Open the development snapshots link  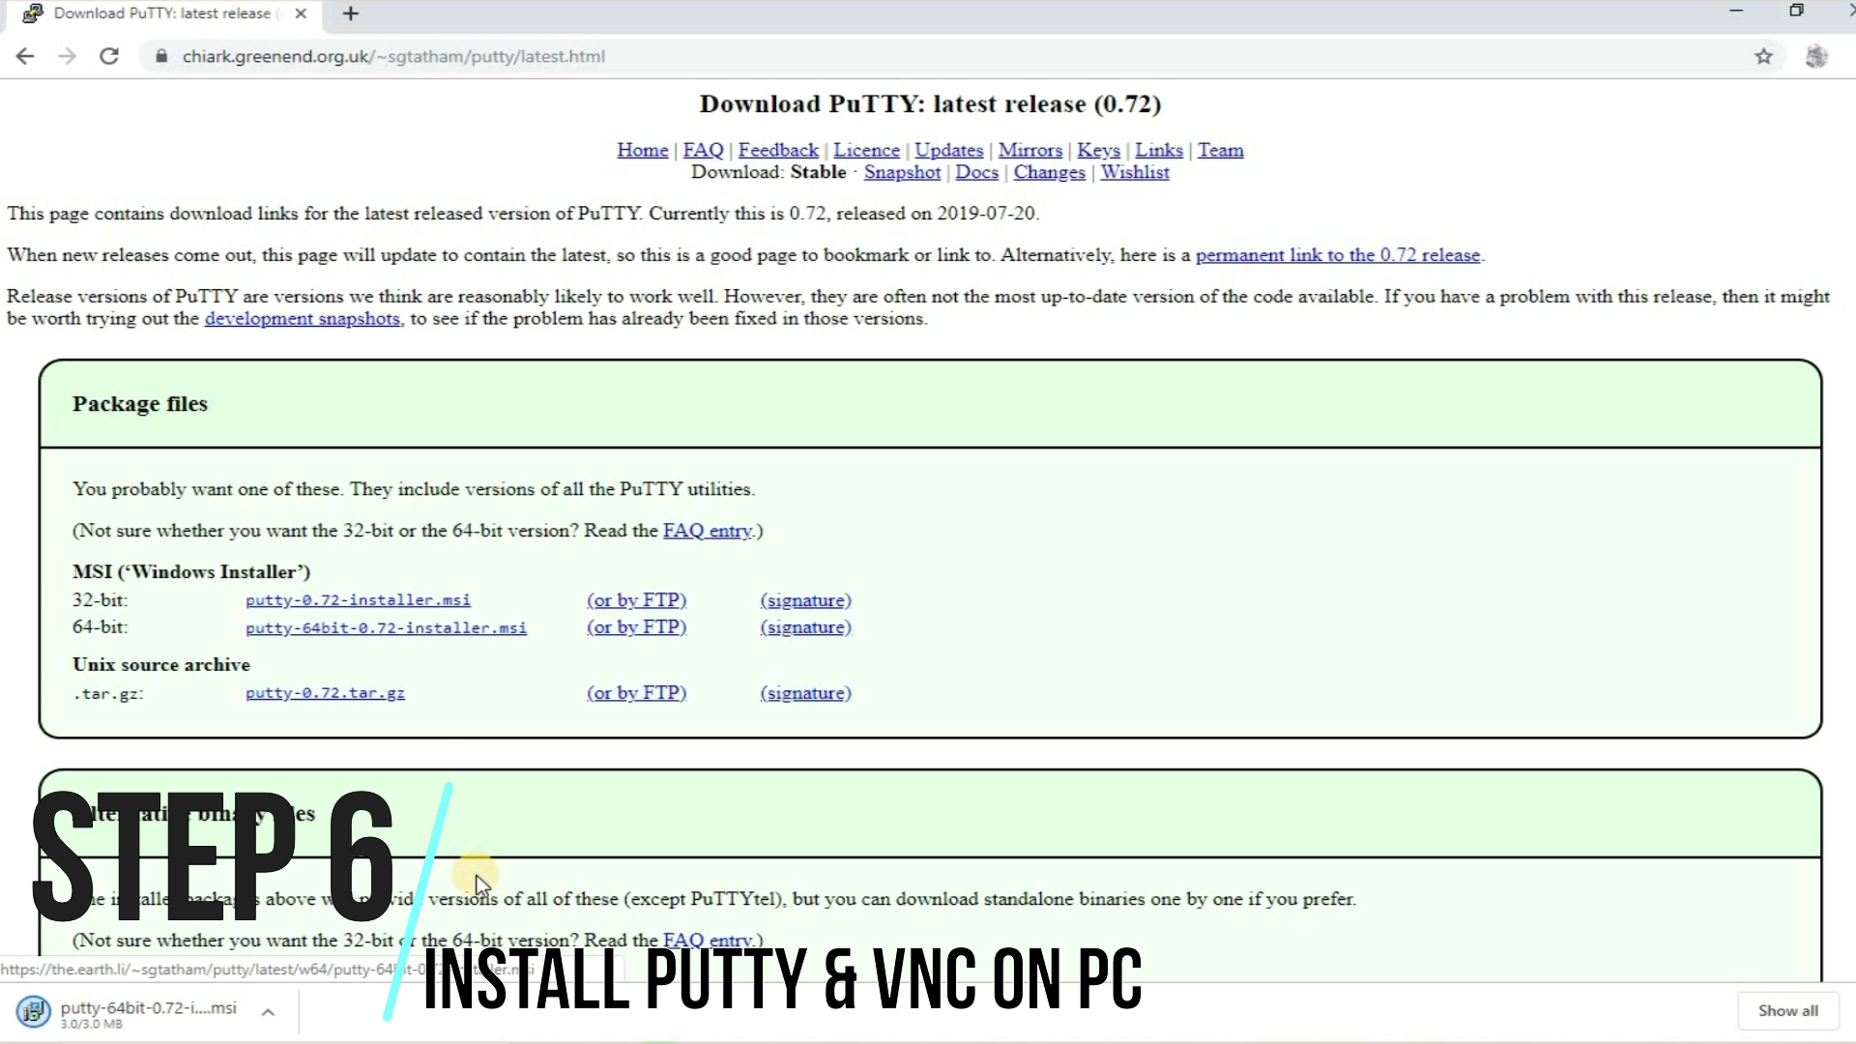[x=303, y=318]
